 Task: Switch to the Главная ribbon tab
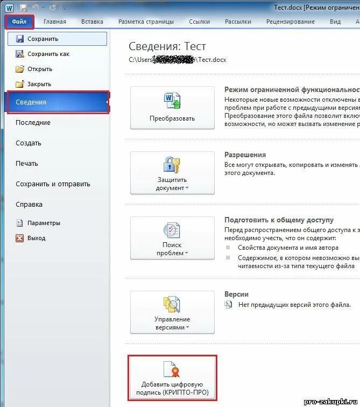tap(55, 22)
